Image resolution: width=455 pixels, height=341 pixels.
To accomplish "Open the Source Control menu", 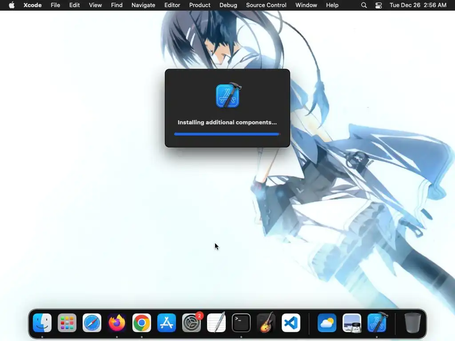I will point(266,5).
